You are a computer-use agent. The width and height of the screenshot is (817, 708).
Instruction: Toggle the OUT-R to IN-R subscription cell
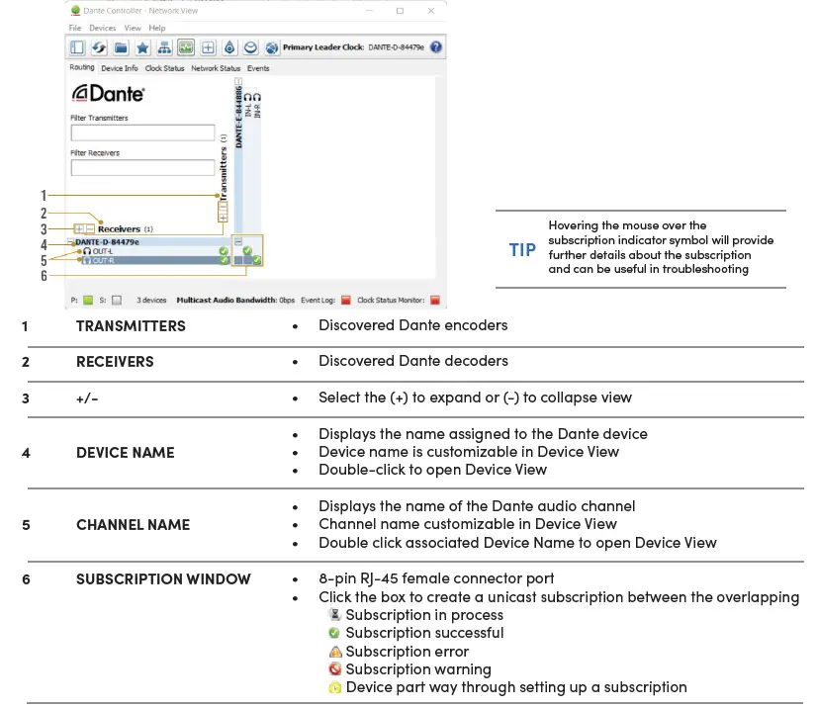pyautogui.click(x=257, y=260)
